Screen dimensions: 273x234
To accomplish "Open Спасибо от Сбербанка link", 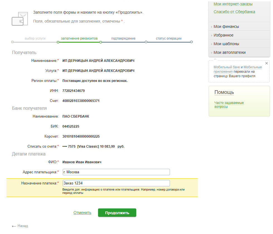I will tap(234, 12).
